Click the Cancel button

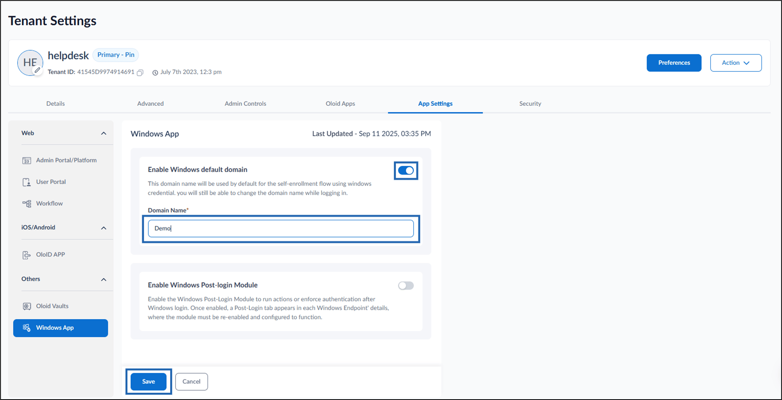(x=191, y=381)
